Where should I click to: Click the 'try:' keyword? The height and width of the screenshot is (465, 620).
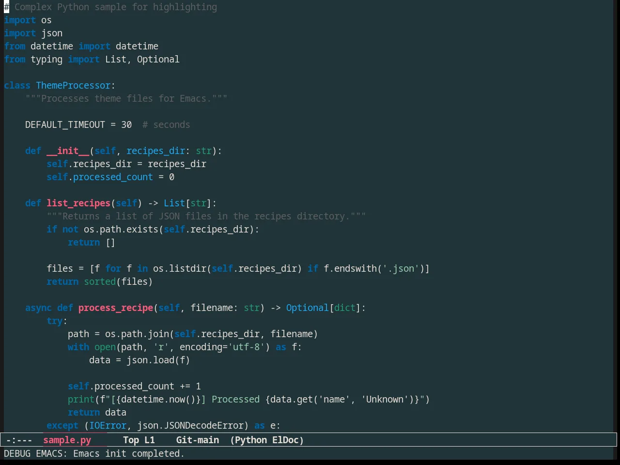(57, 321)
